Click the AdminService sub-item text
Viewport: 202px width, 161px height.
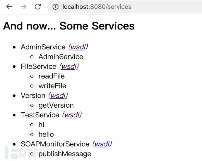[x=61, y=57]
